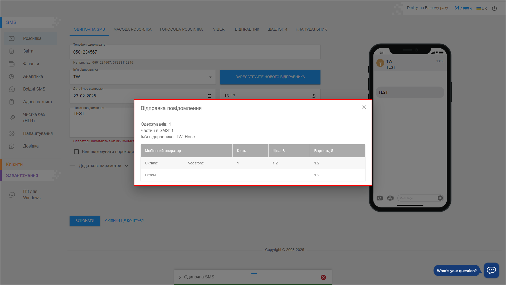This screenshot has height=285, width=506.
Task: Open the TW sender name dropdown
Action: pos(142,77)
